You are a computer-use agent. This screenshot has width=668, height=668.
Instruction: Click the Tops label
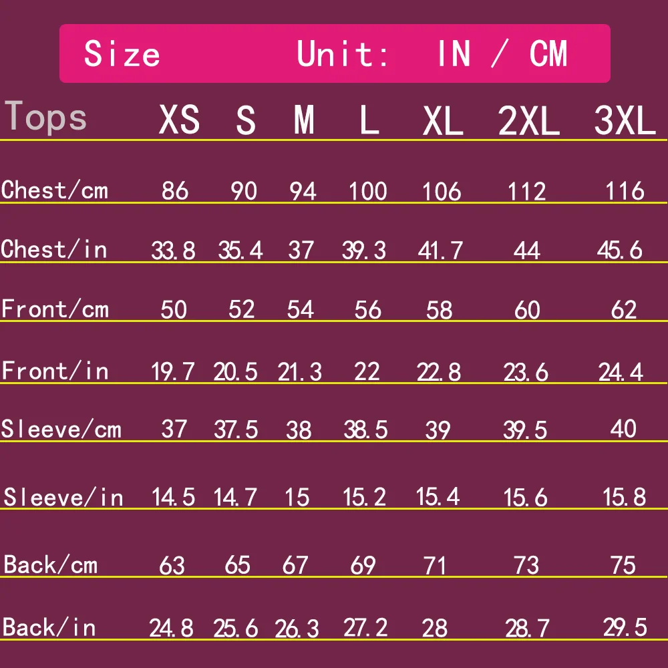click(x=46, y=118)
